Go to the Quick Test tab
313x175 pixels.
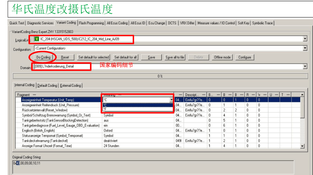point(17,23)
